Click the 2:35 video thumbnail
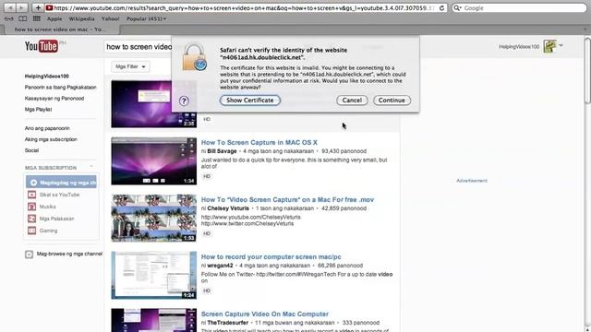The image size is (591, 332). click(153, 103)
